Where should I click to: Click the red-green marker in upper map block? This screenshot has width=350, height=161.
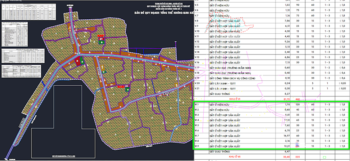coord(102,39)
